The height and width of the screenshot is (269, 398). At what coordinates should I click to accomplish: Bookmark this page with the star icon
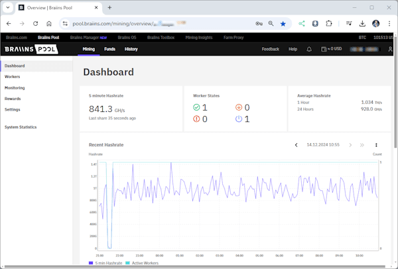tap(283, 23)
